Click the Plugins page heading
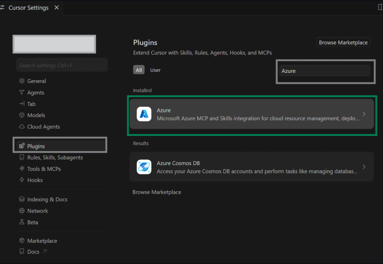The height and width of the screenshot is (264, 383). [145, 42]
